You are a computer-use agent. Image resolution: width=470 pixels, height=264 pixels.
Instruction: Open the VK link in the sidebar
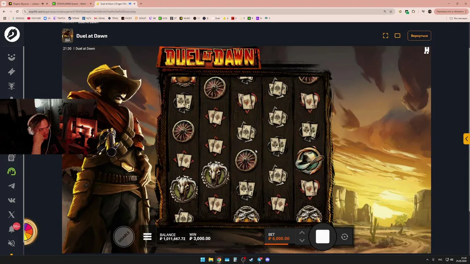(x=12, y=200)
